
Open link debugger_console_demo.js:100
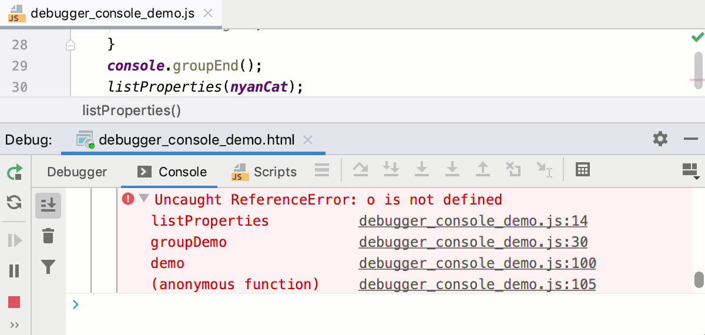tap(477, 263)
